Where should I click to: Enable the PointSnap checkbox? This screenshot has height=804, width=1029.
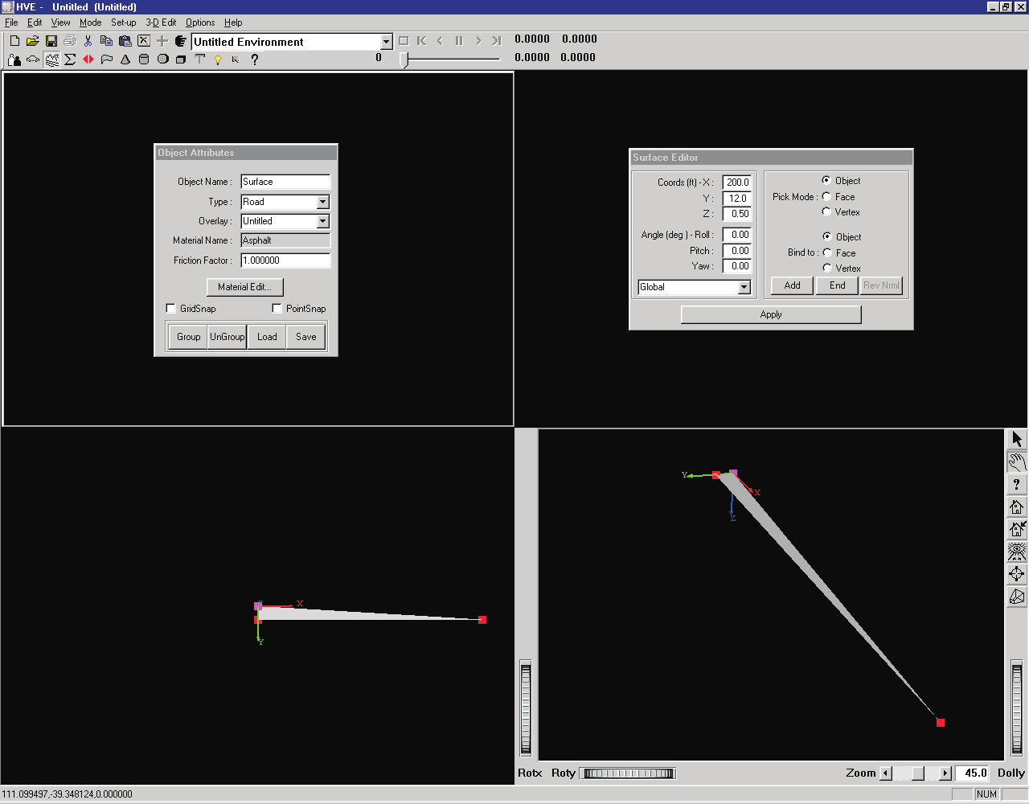tap(277, 309)
